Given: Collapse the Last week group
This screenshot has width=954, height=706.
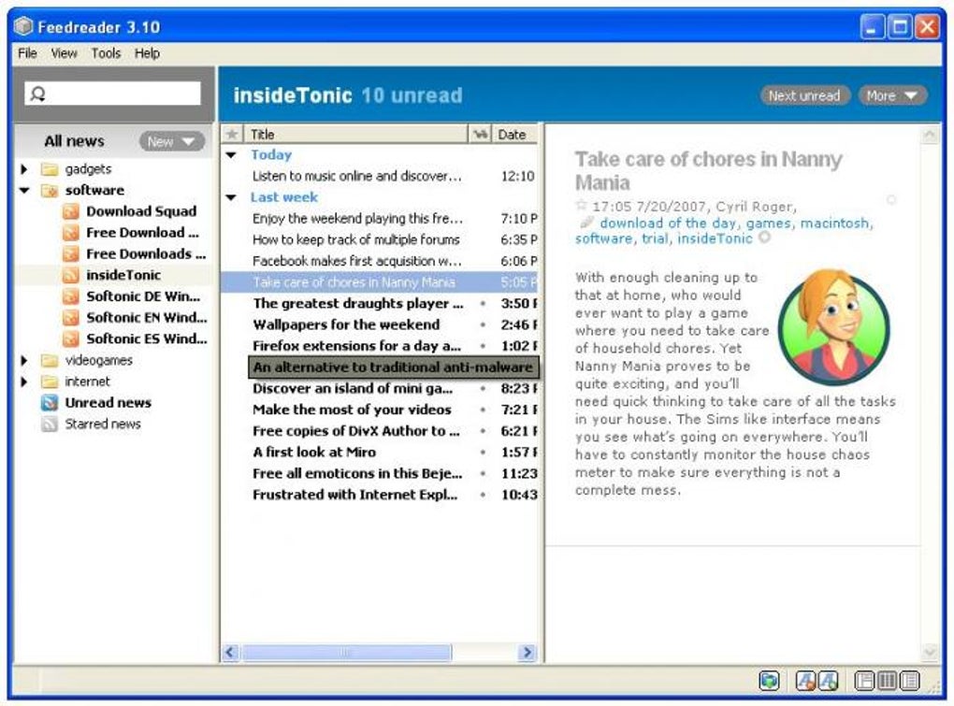Looking at the screenshot, I should pyautogui.click(x=231, y=197).
